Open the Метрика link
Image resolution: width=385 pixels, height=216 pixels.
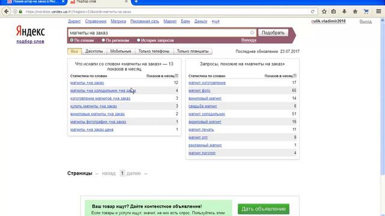pyautogui.click(x=119, y=22)
